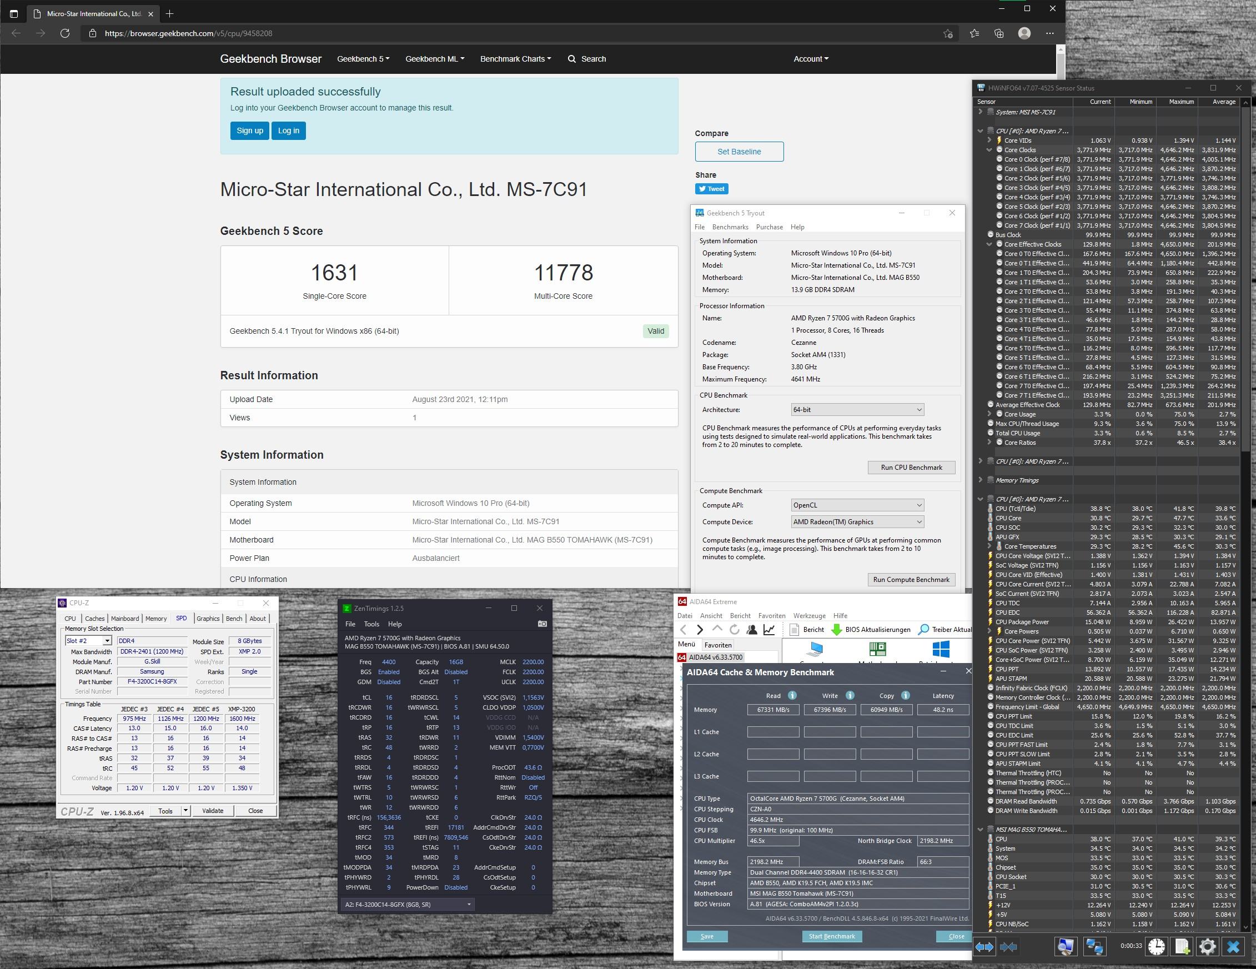Open browser three-dot settings menu
The height and width of the screenshot is (969, 1256).
(1049, 33)
